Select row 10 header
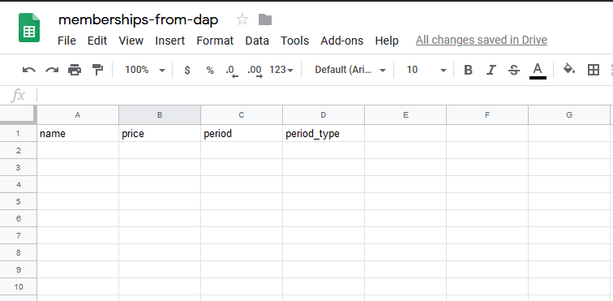This screenshot has height=301, width=613. coord(18,287)
